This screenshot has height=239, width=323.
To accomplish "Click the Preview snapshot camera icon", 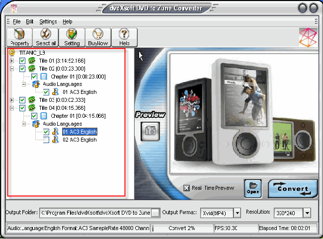I will pos(150,131).
